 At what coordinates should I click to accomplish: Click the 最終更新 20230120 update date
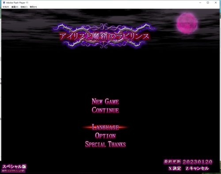(x=188, y=162)
